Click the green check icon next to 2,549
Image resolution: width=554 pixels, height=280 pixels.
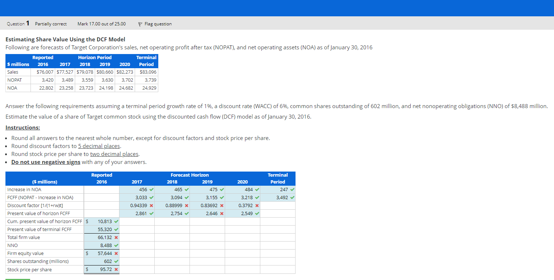[257, 213]
